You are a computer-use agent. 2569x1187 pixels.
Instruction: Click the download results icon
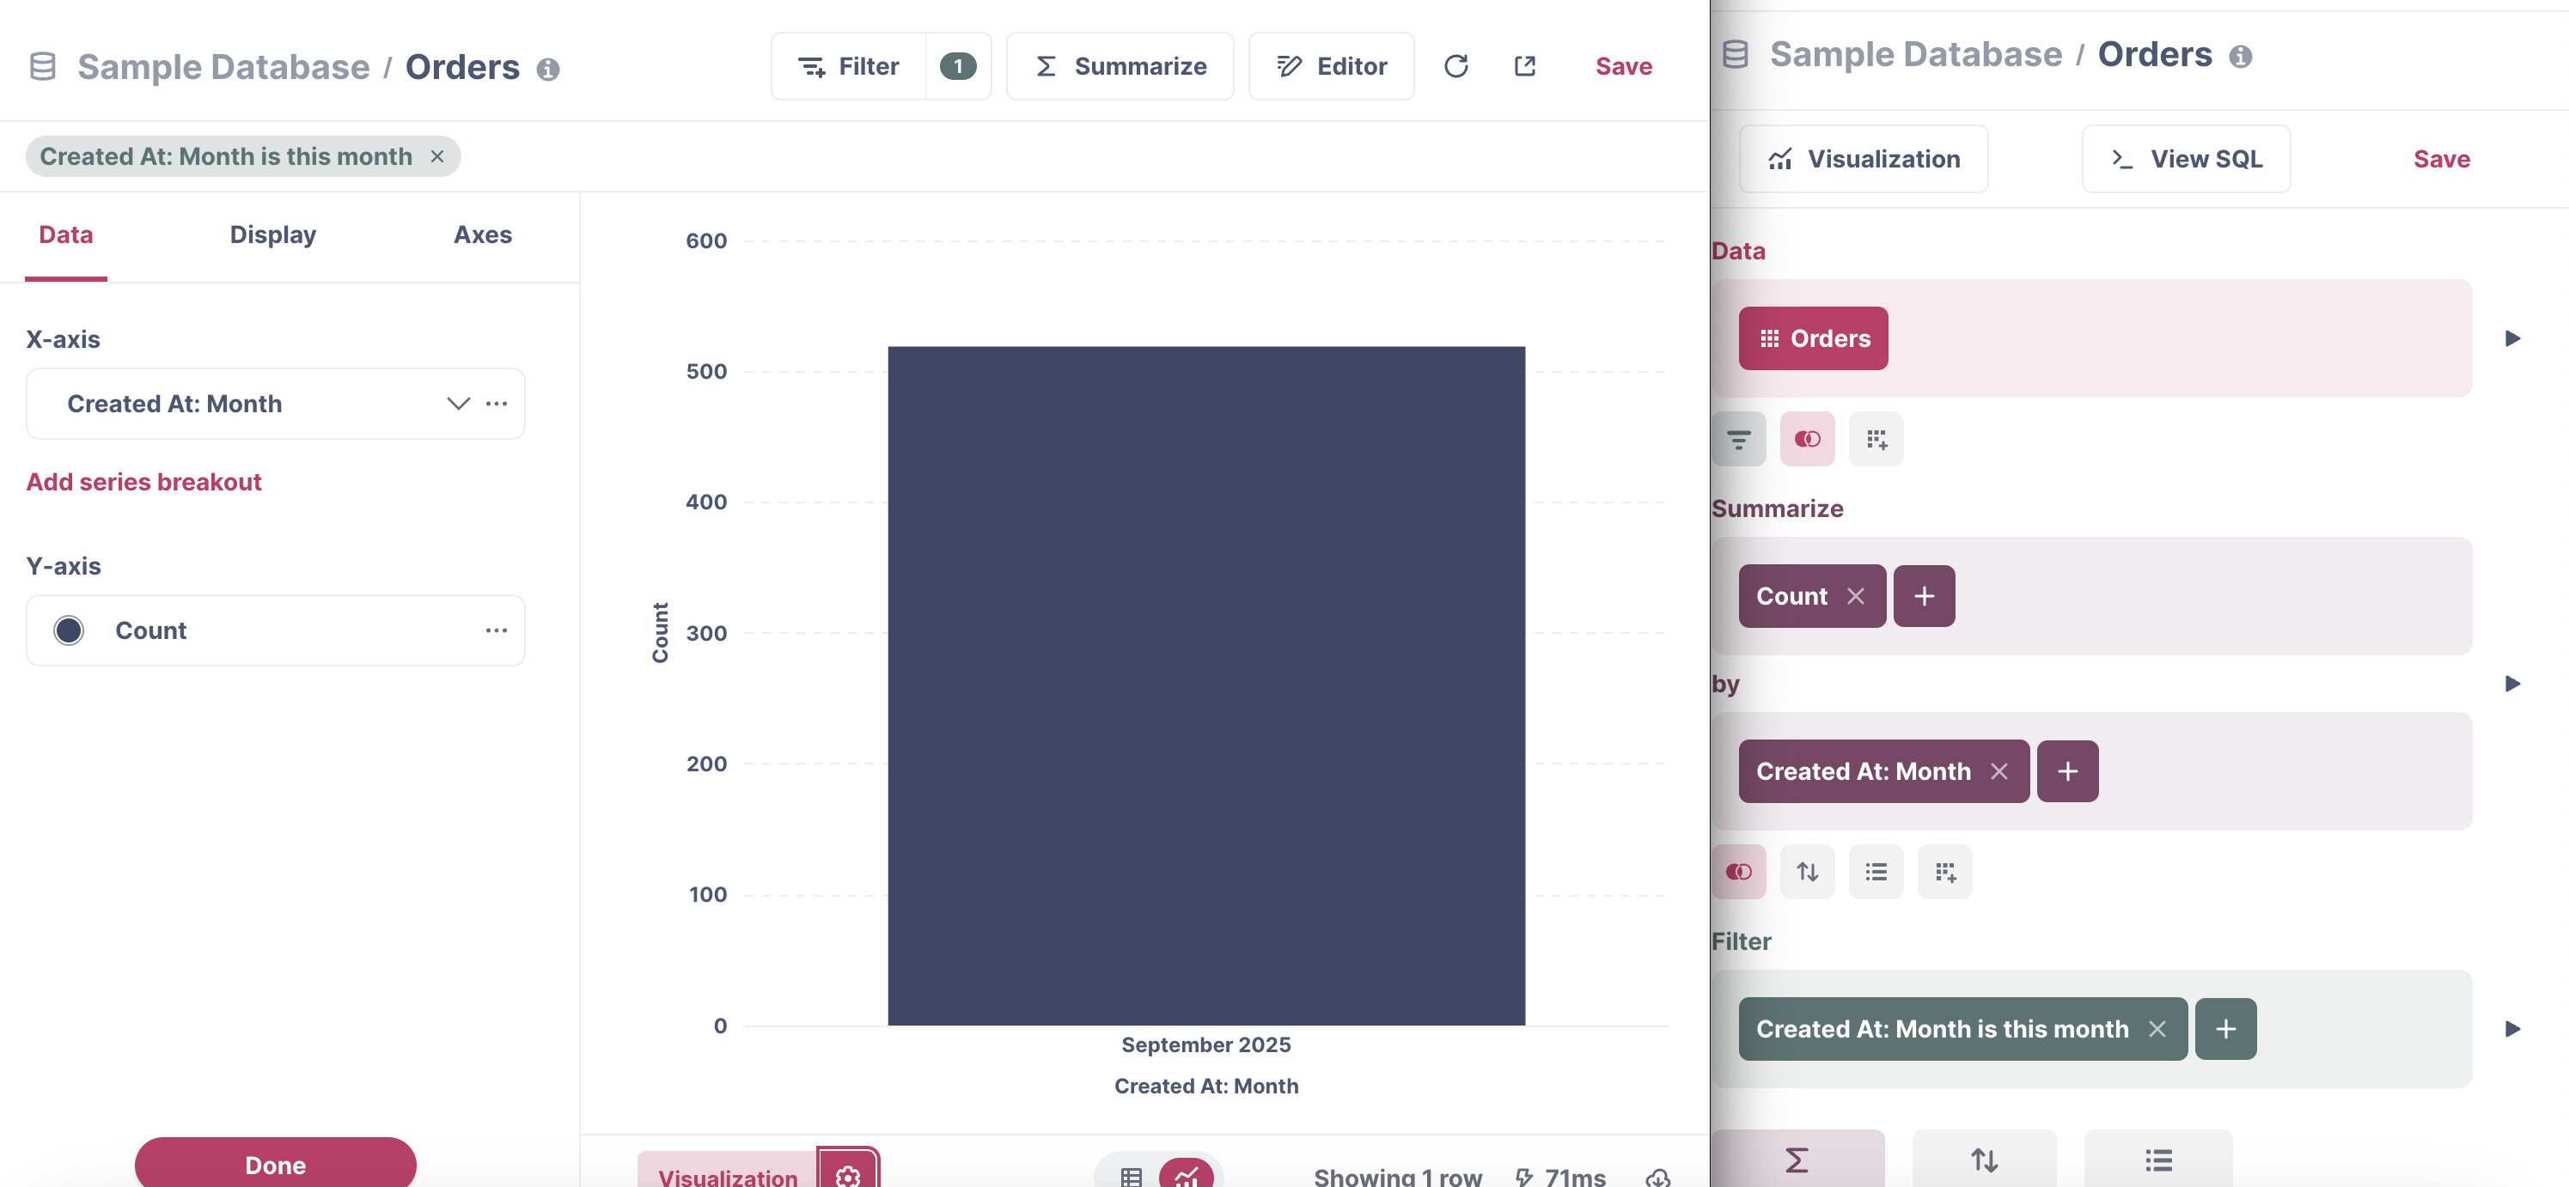click(1657, 1177)
